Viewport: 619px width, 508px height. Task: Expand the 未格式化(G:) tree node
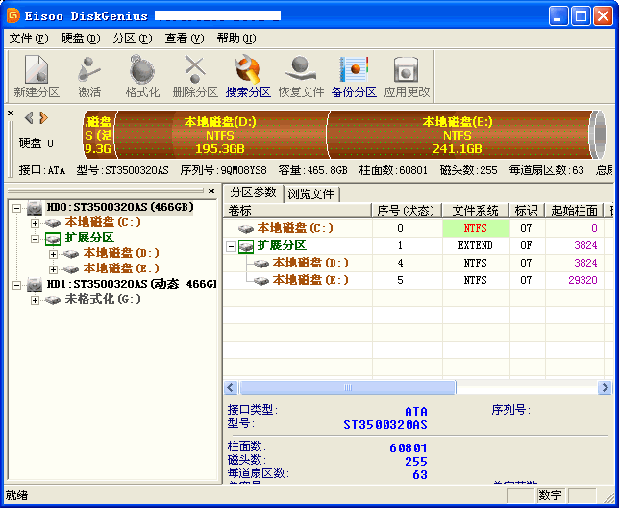point(36,300)
